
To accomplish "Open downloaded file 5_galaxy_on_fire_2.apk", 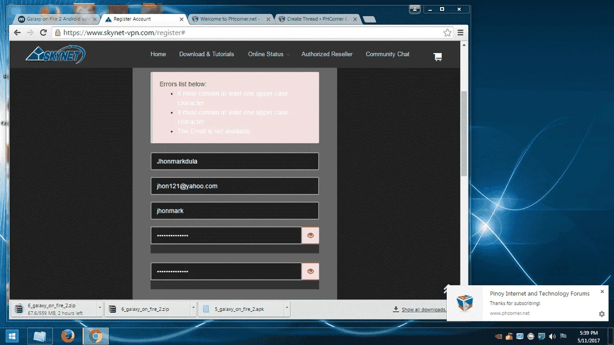I will pyautogui.click(x=240, y=309).
